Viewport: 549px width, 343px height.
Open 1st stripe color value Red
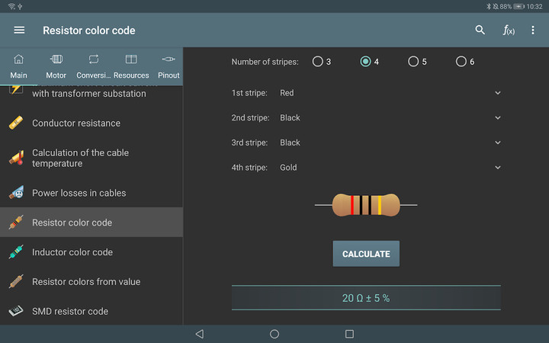[x=287, y=93]
